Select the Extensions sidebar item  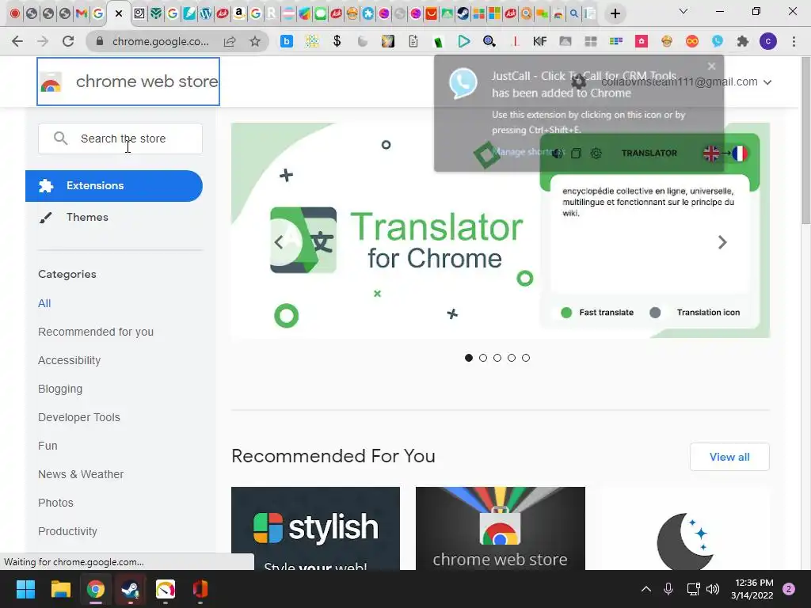pos(114,185)
